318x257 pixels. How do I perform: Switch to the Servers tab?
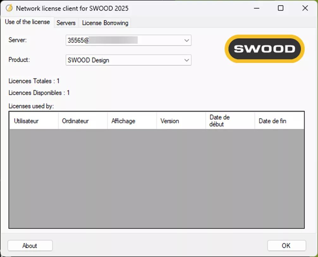66,23
